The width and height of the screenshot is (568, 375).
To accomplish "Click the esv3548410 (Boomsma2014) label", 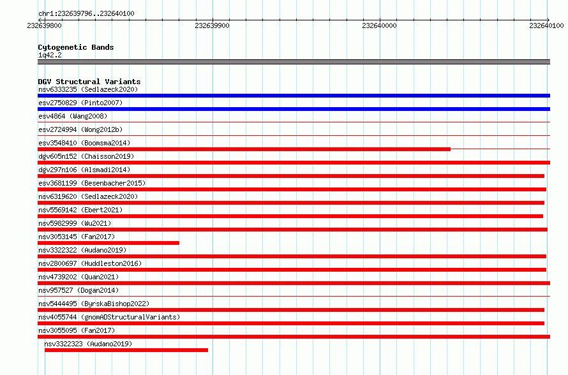I will point(84,143).
